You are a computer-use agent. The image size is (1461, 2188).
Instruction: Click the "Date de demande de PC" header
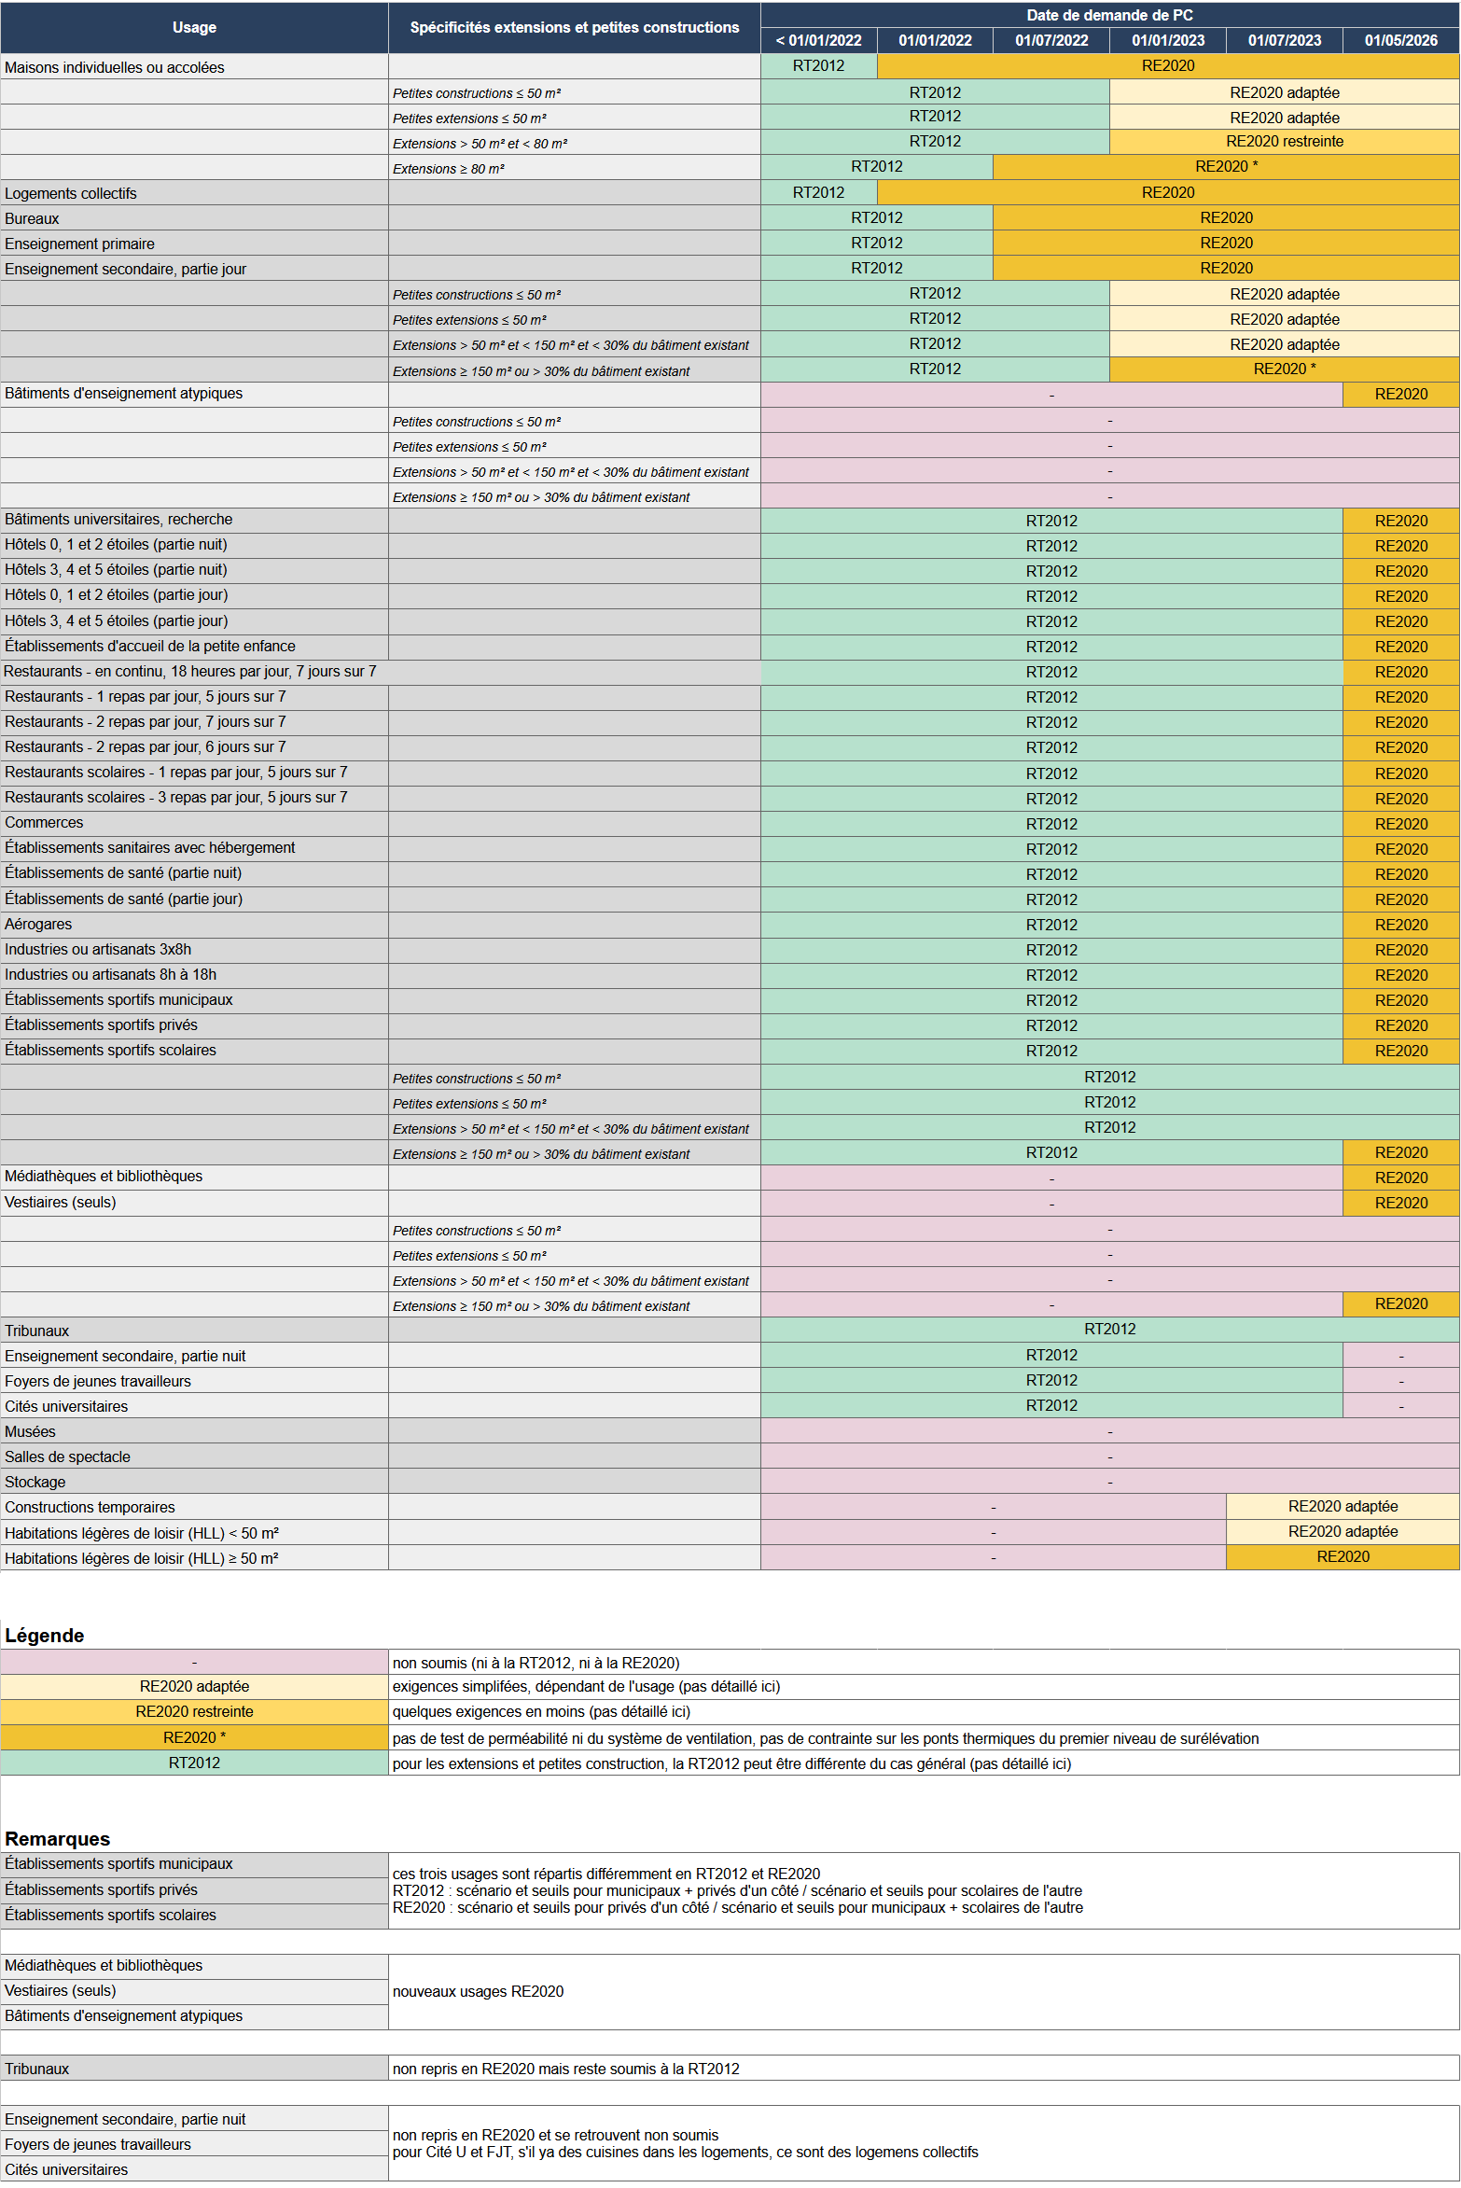coord(1109,15)
